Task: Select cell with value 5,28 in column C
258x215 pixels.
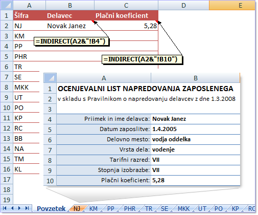Action: point(126,26)
